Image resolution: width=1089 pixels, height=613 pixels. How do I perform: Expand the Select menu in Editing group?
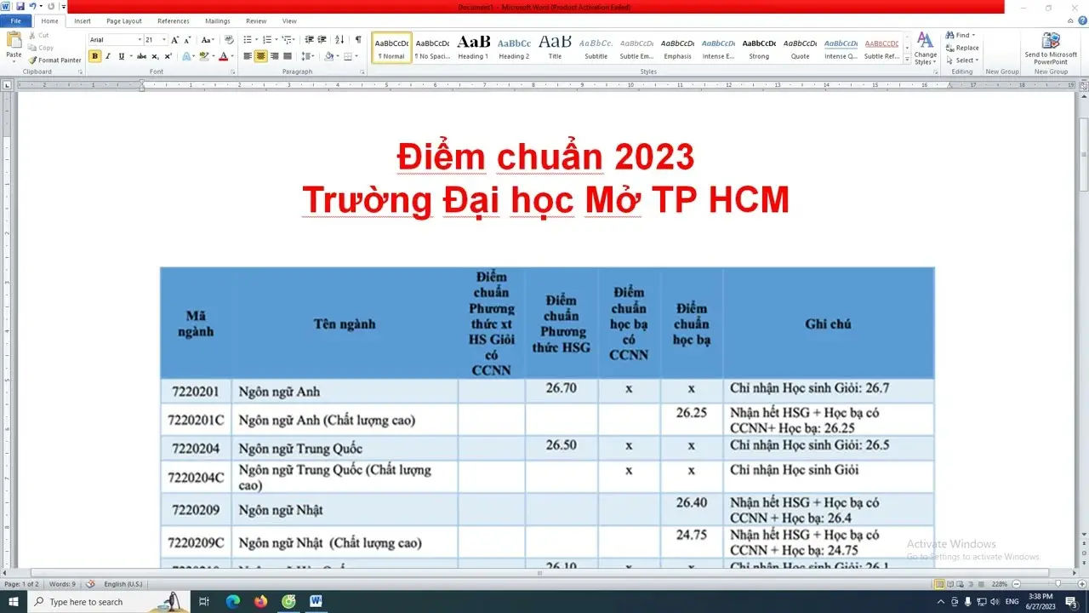[x=961, y=60]
